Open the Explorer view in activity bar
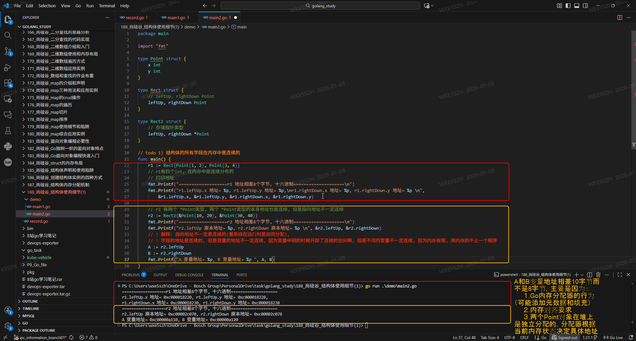The width and height of the screenshot is (636, 341). pyautogui.click(x=8, y=20)
